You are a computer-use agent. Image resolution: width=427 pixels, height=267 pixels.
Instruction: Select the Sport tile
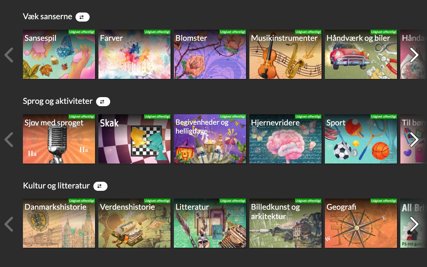click(x=361, y=139)
